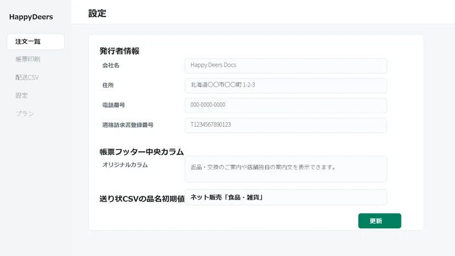Select 設定 in the sidebar
The image size is (455, 256).
click(22, 96)
